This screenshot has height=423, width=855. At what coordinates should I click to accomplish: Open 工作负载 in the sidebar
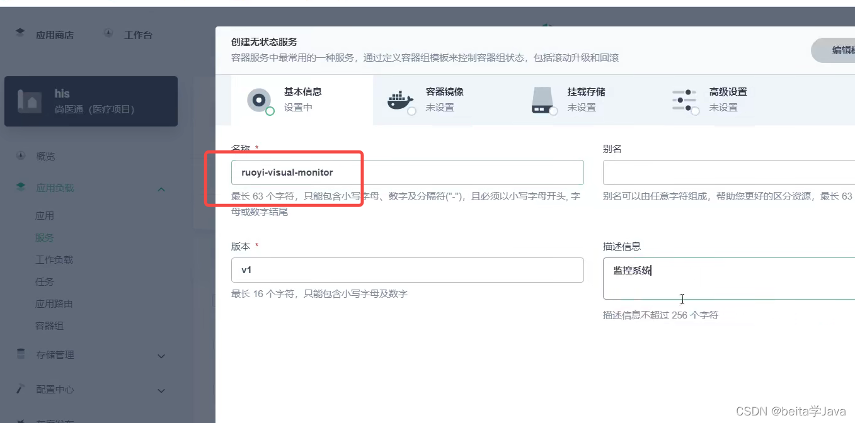click(x=54, y=259)
